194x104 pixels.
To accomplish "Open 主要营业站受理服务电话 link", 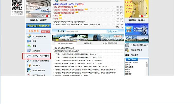I will click(139, 45).
